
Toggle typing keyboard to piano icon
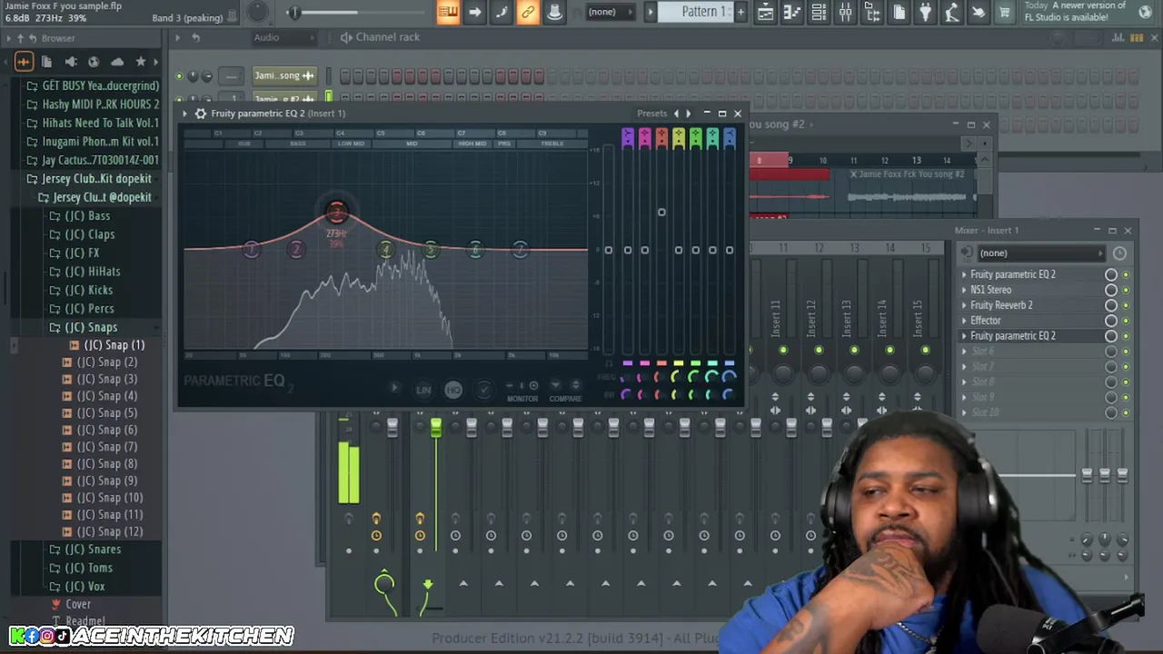[448, 12]
